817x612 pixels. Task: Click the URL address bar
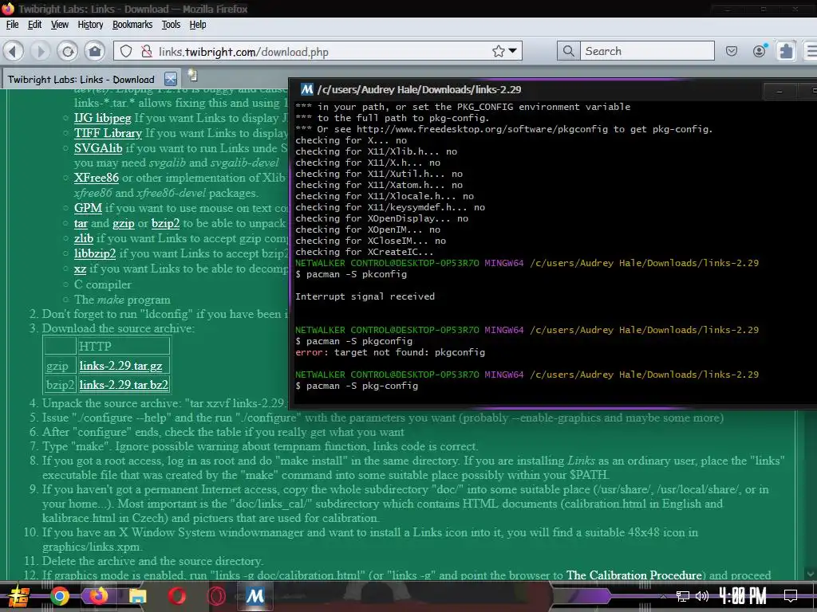point(318,51)
